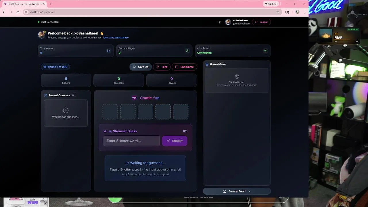
Task: Request a Hint for the word
Action: (x=162, y=67)
